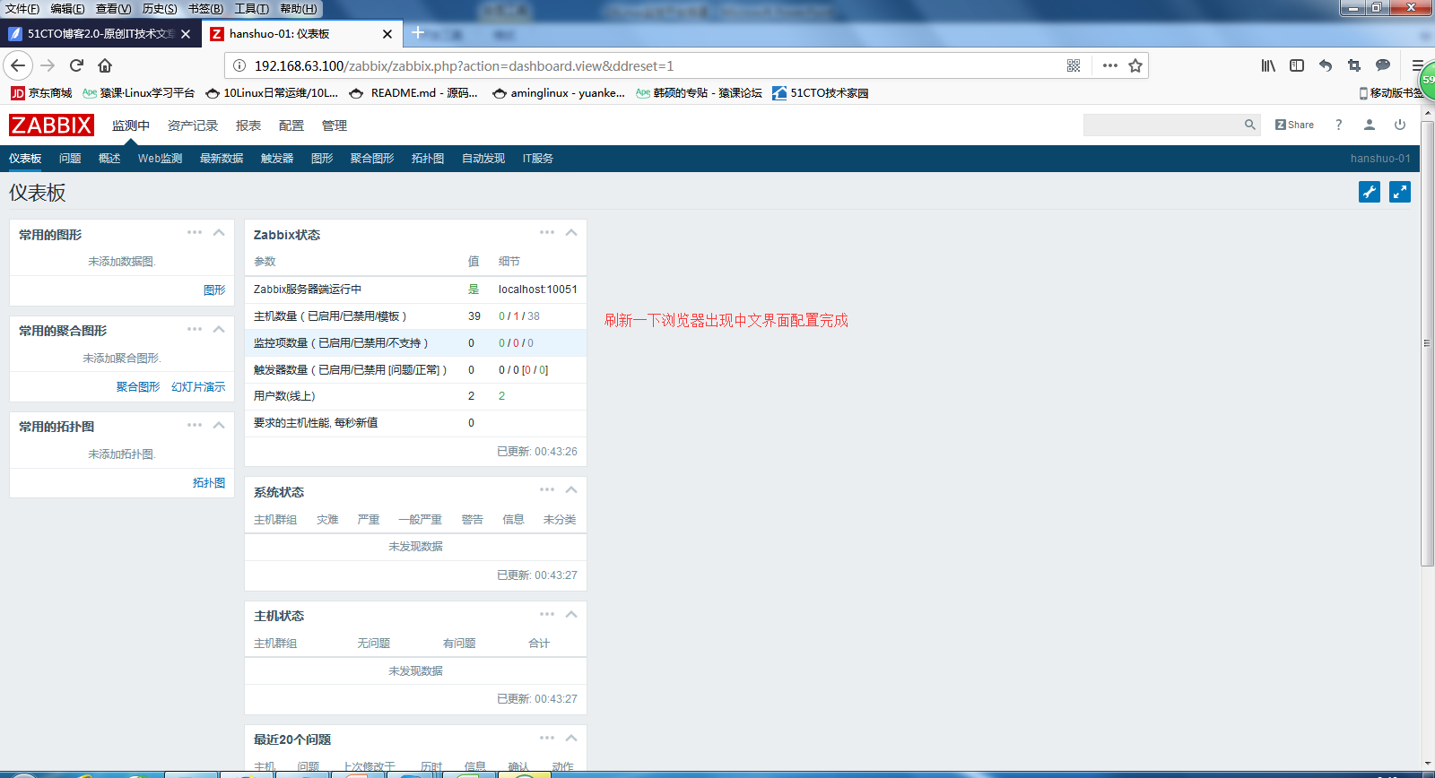Switch to the Web监测 submenu tab
Screen dimensions: 1435x778
click(160, 159)
